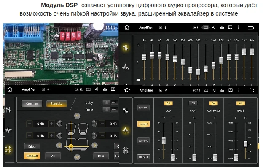Click the USB icon in the equalizer screen
263x167 pixels.
click(x=166, y=27)
